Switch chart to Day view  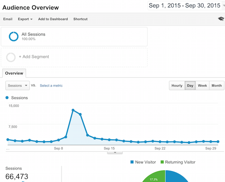[190, 86]
